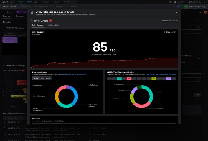The width and height of the screenshot is (208, 141).
Task: Click the teal 34% tactic heatmap cell
Action: [119, 79]
